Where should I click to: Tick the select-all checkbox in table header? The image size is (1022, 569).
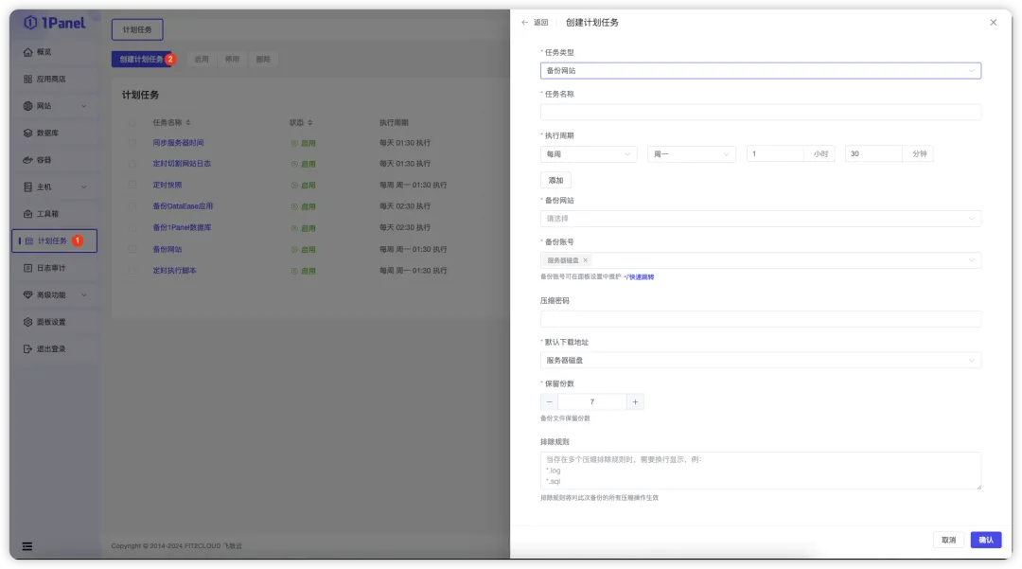tap(132, 122)
